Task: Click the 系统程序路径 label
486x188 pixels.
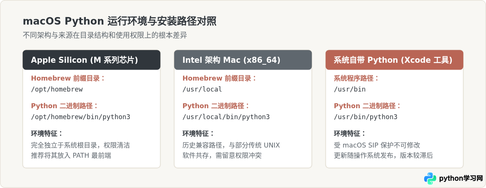Action: [x=357, y=78]
